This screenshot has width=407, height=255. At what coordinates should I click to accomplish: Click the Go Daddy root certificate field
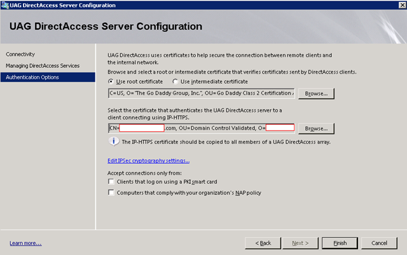[201, 95]
